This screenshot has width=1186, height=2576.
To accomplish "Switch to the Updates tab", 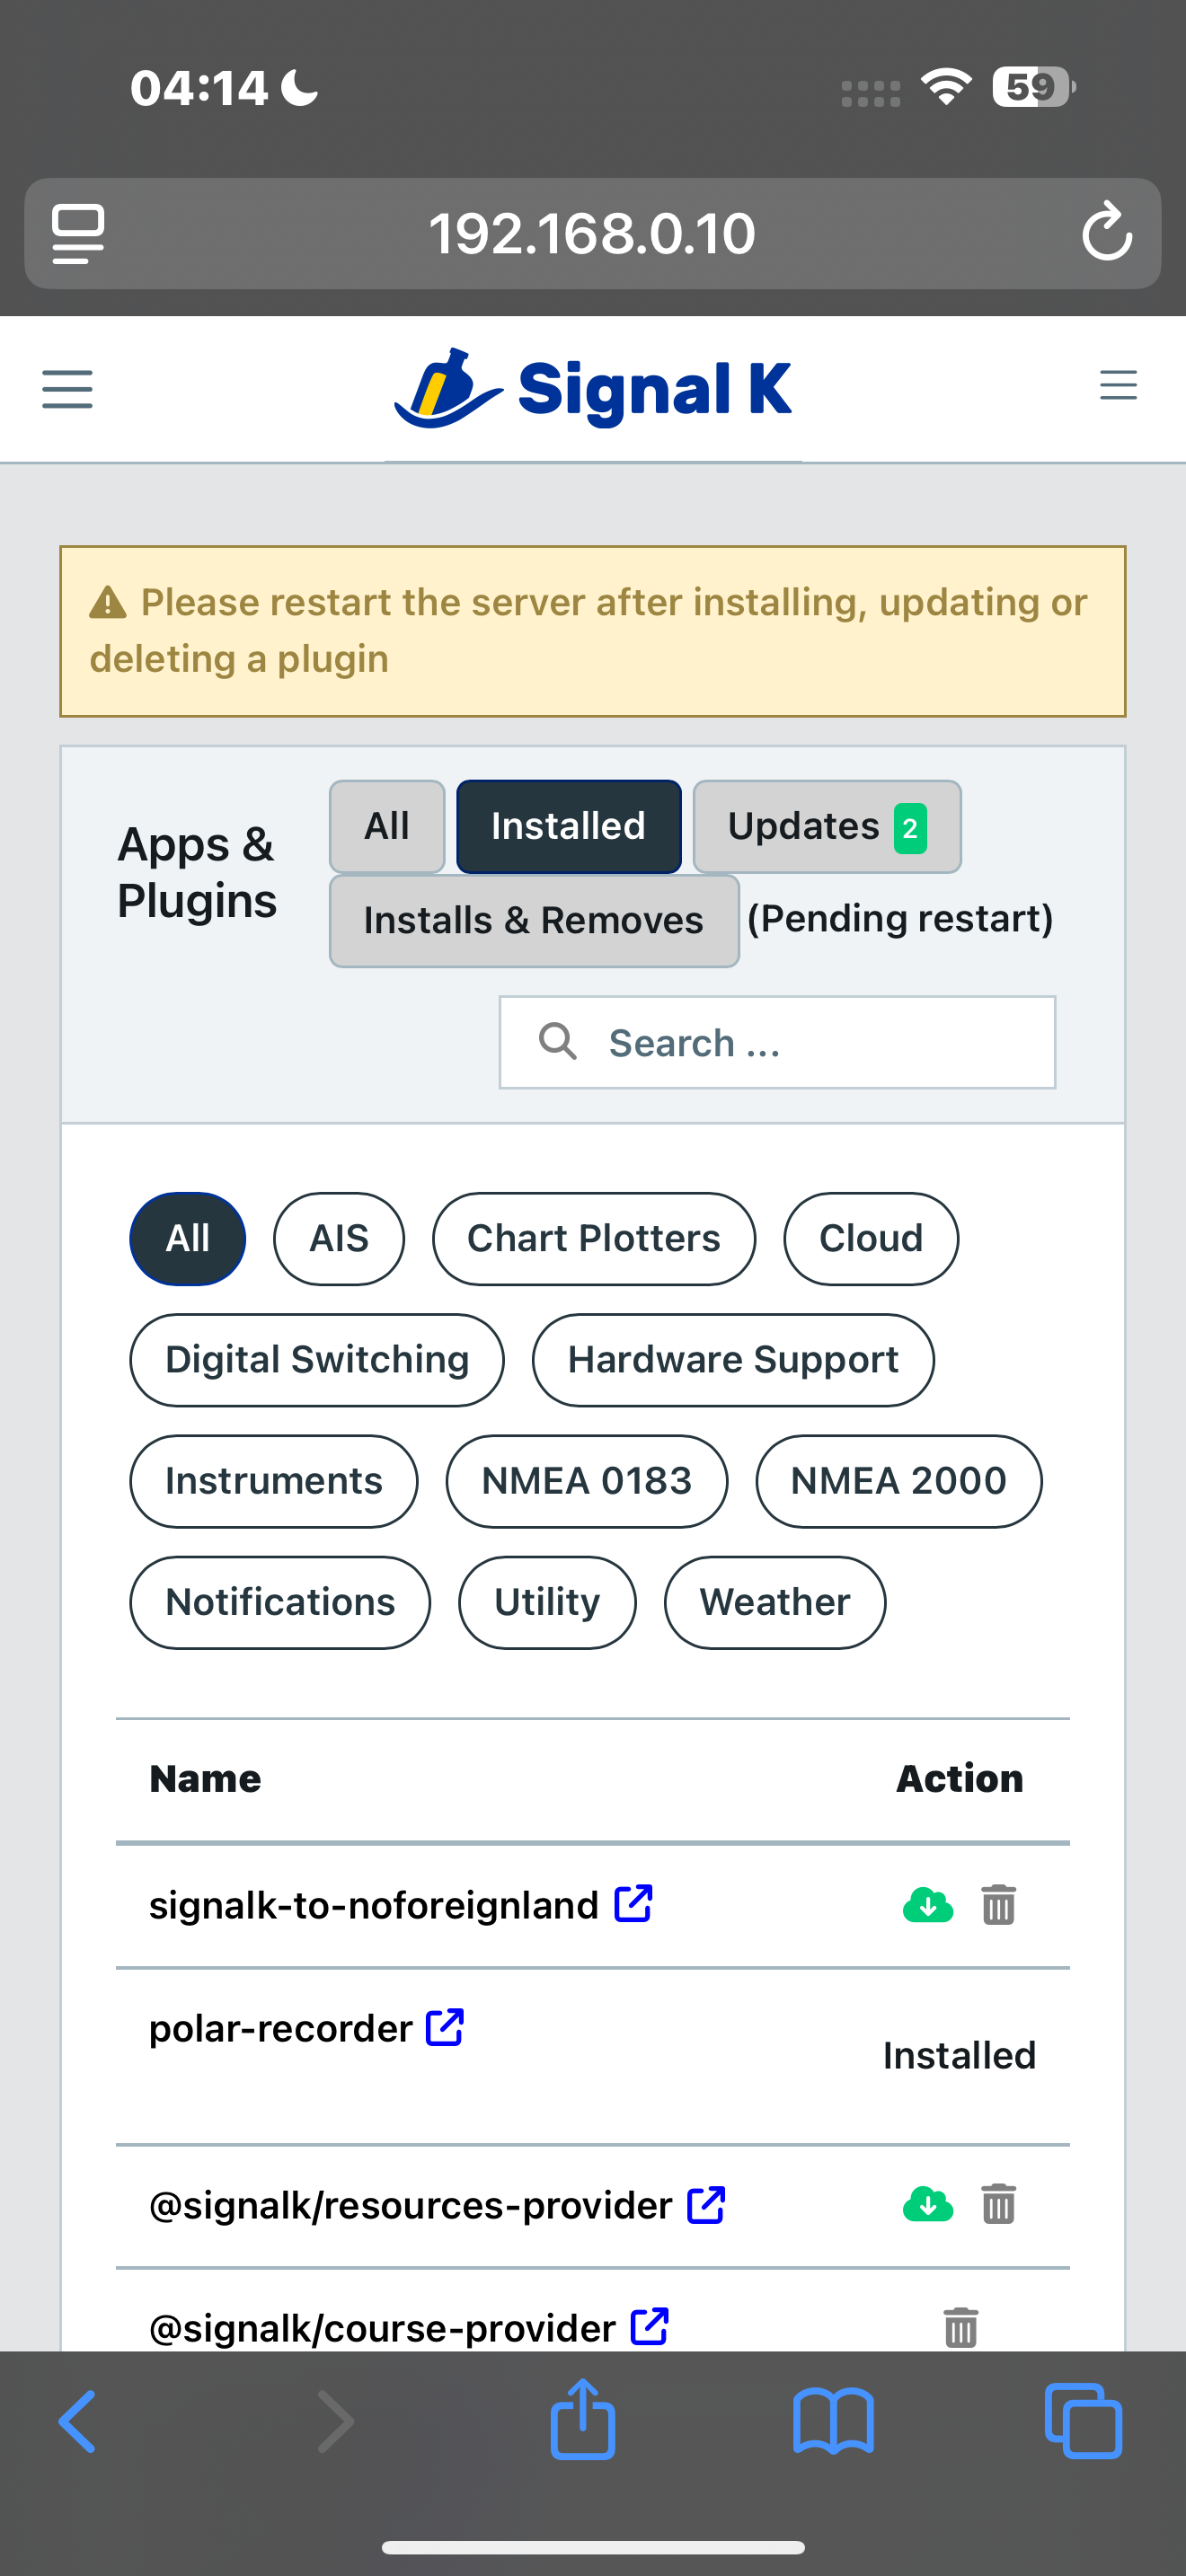I will point(826,827).
